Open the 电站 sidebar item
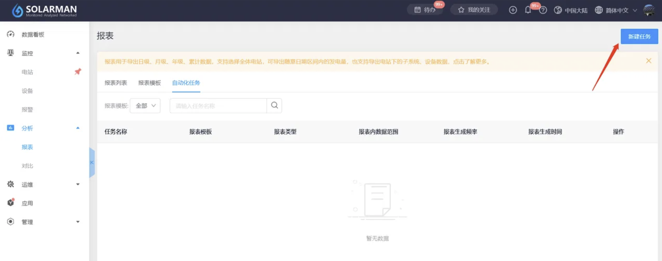Image resolution: width=662 pixels, height=261 pixels. (x=28, y=72)
